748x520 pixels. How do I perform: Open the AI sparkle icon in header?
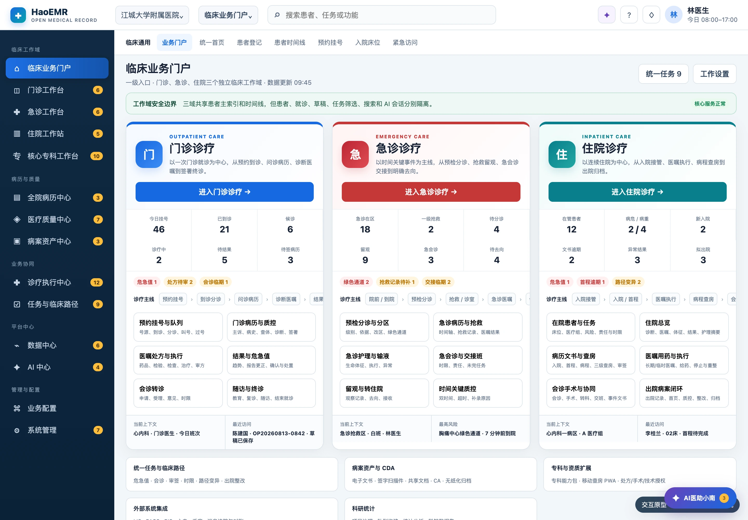click(x=606, y=15)
